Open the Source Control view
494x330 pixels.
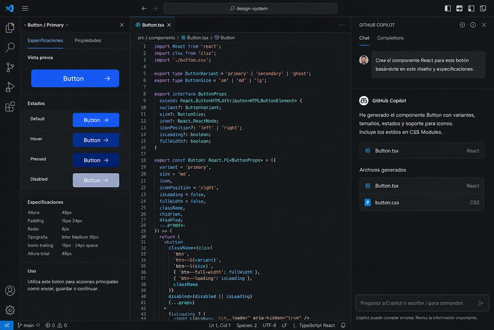tap(10, 67)
